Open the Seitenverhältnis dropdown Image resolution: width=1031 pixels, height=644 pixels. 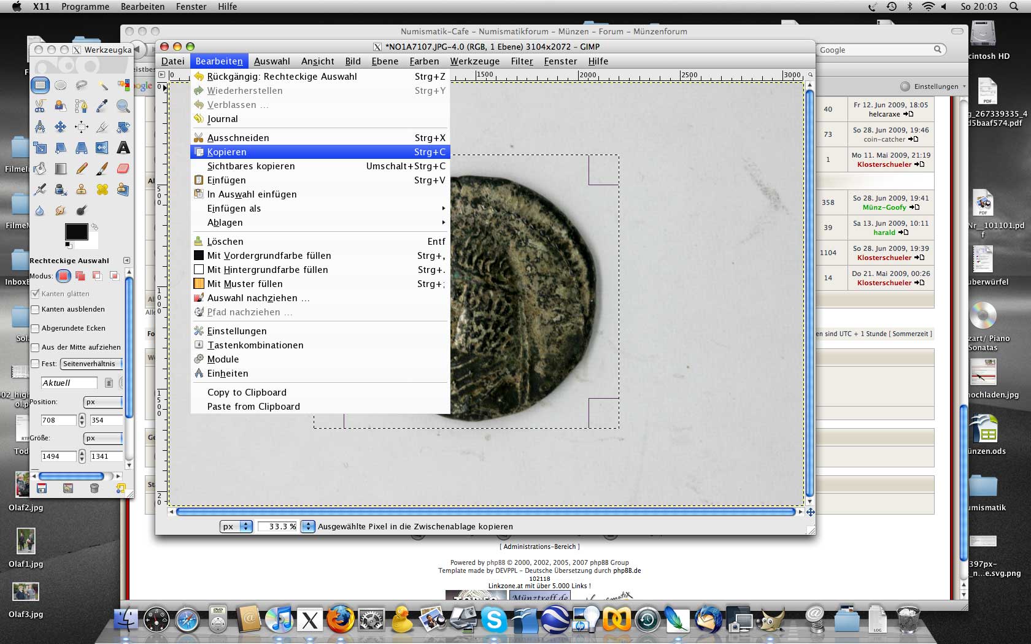coord(92,364)
